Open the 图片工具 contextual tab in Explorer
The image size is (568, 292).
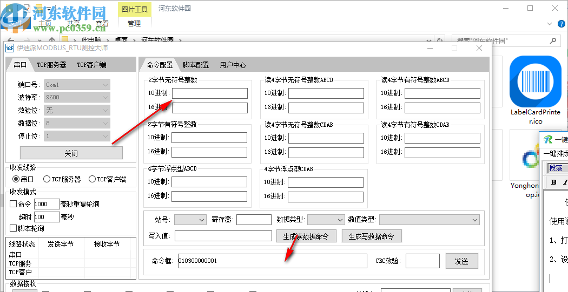135,9
